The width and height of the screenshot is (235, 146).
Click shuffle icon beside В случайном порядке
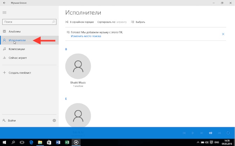coord(67,22)
